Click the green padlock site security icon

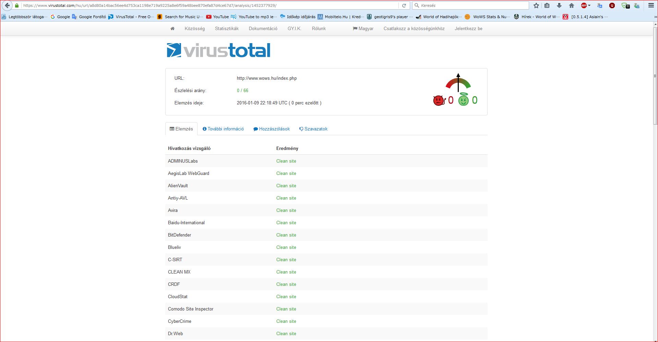[x=17, y=5]
